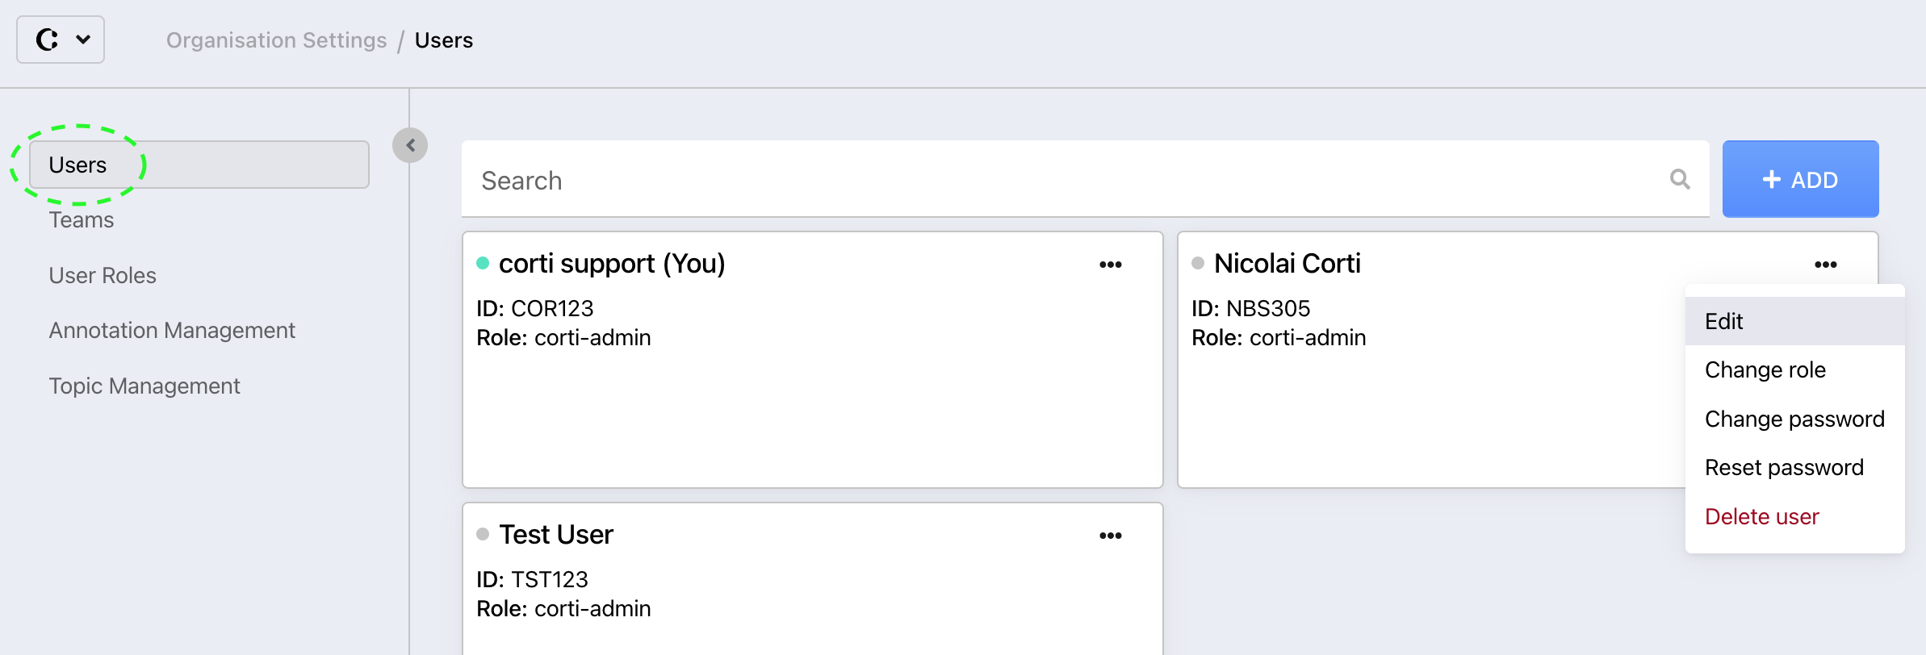
Task: Open Annotation Management in the sidebar
Action: (x=172, y=331)
